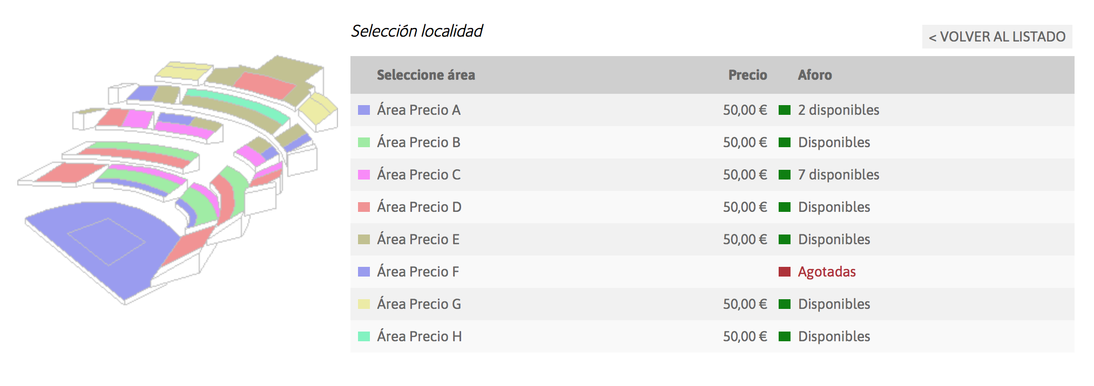Image resolution: width=1094 pixels, height=386 pixels.
Task: Click the sold-out Área Precio F entry
Action: pyautogui.click(x=712, y=272)
